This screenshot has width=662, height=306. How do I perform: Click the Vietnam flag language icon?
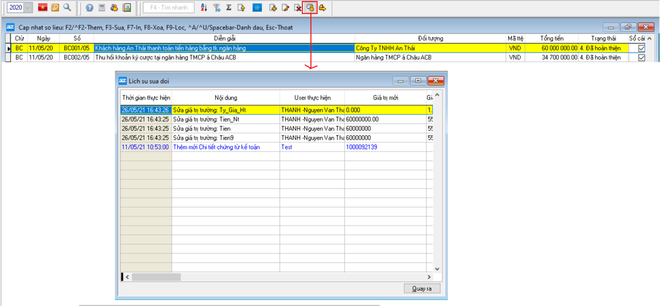point(43,8)
